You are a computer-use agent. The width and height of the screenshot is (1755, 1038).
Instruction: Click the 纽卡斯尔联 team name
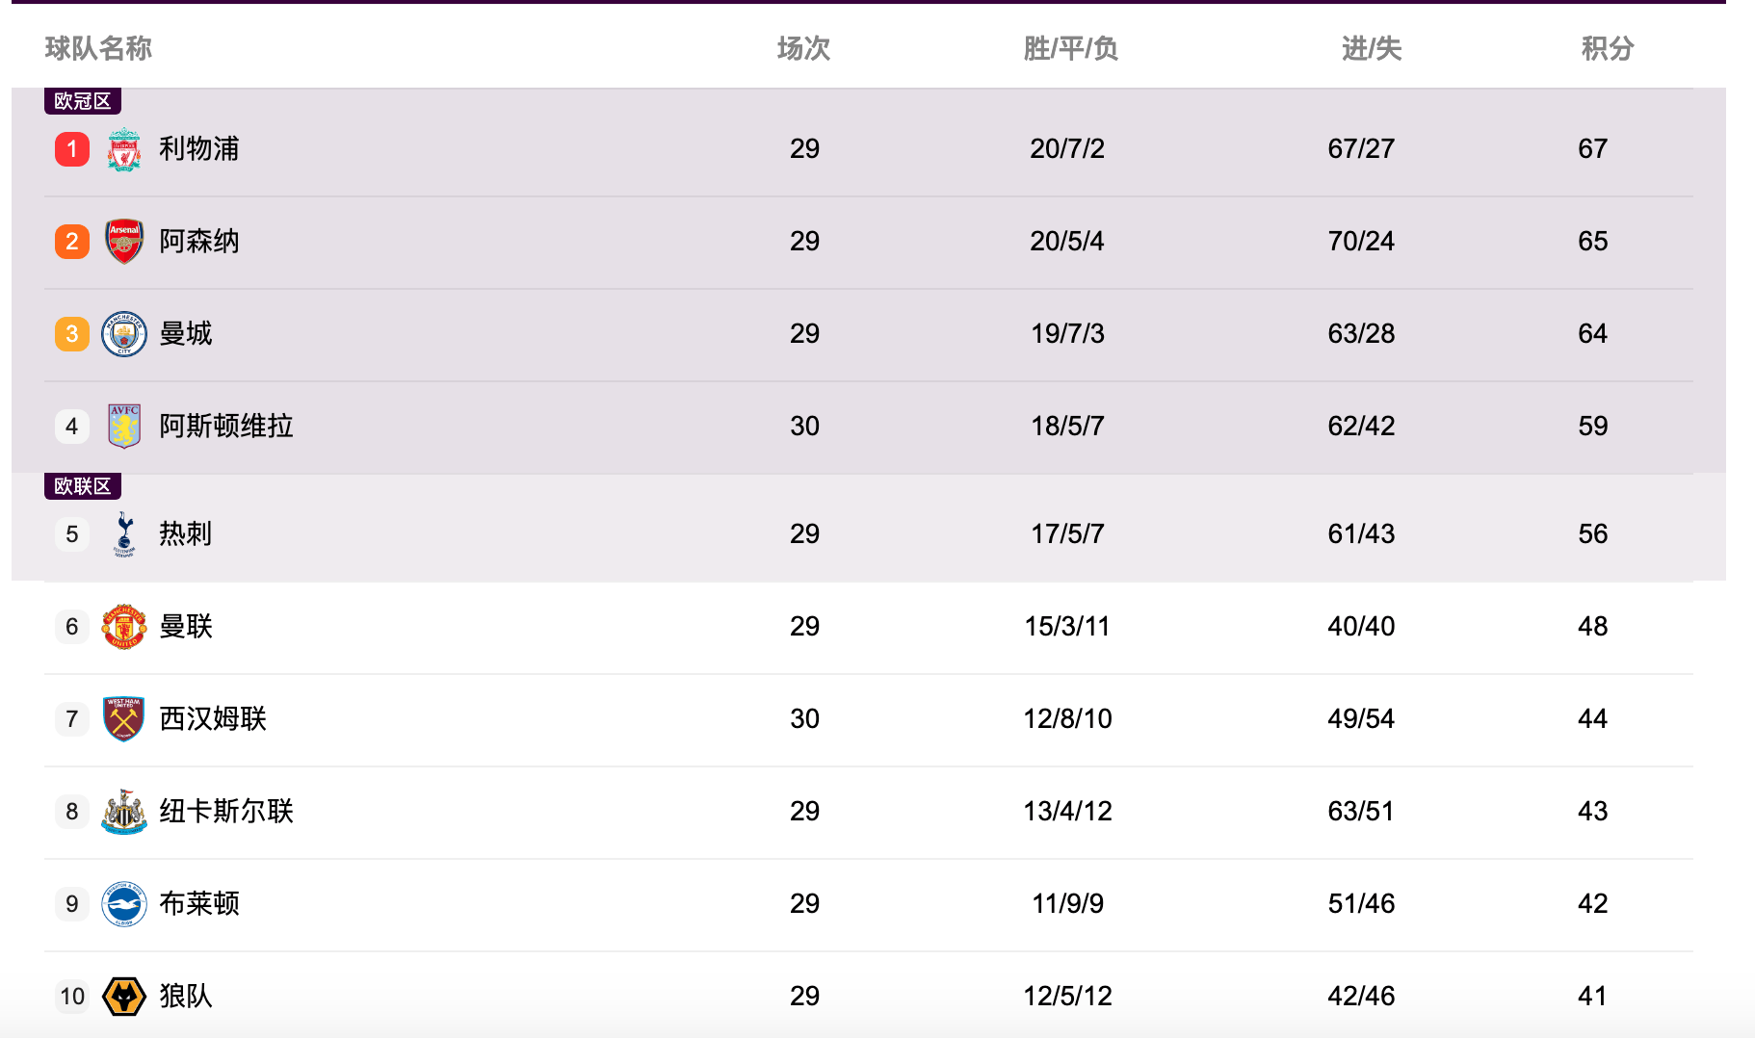point(225,812)
